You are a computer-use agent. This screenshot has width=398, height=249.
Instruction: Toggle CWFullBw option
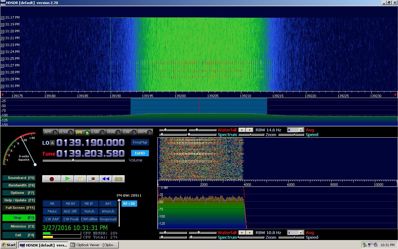[x=89, y=219]
